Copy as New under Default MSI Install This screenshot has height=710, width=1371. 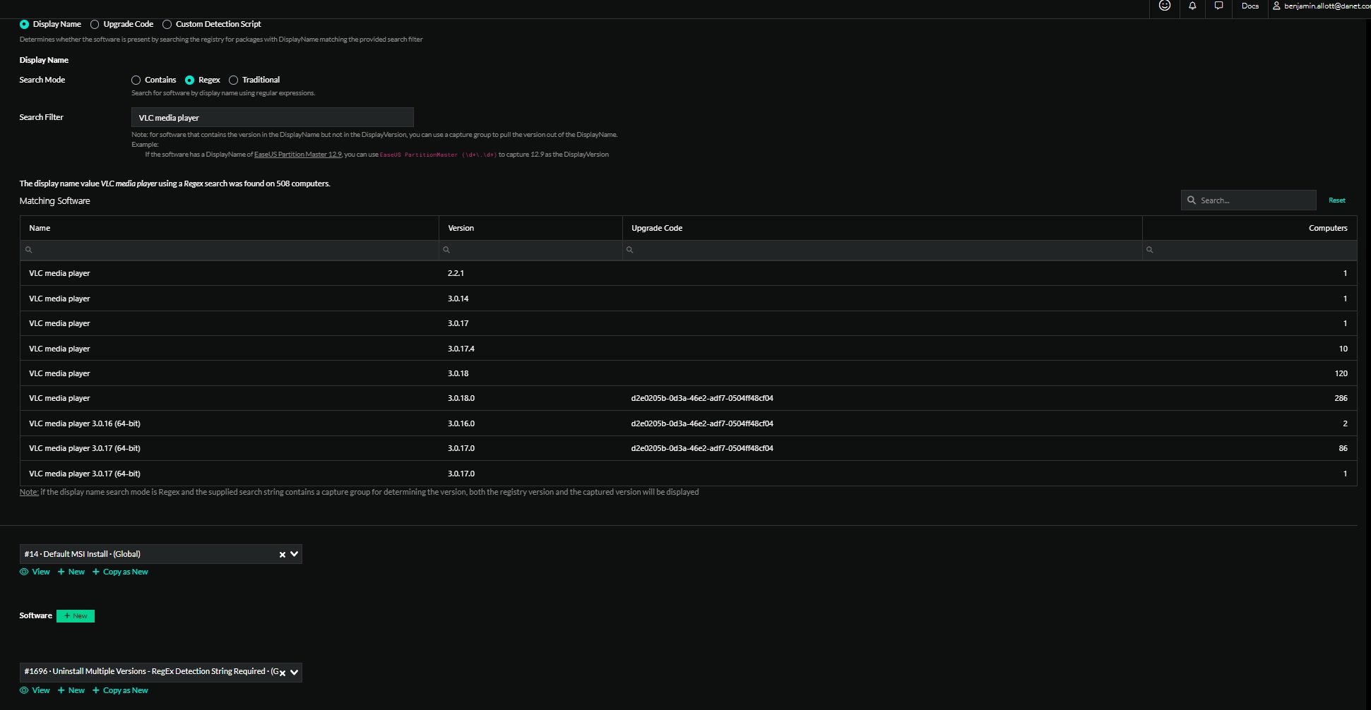click(x=120, y=572)
